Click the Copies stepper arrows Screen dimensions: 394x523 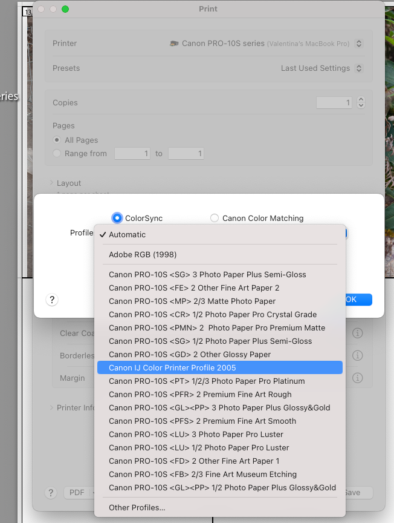point(361,102)
